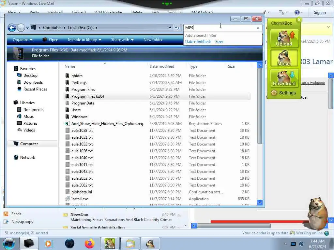This screenshot has width=334, height=250.
Task: Click Open in the Explorer toolbar
Action: pos(51,40)
